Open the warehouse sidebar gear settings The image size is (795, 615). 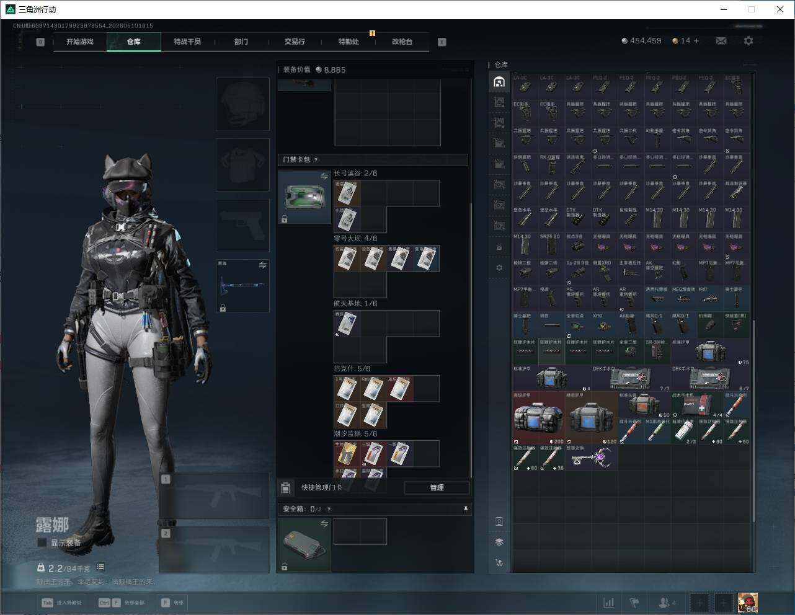(499, 268)
